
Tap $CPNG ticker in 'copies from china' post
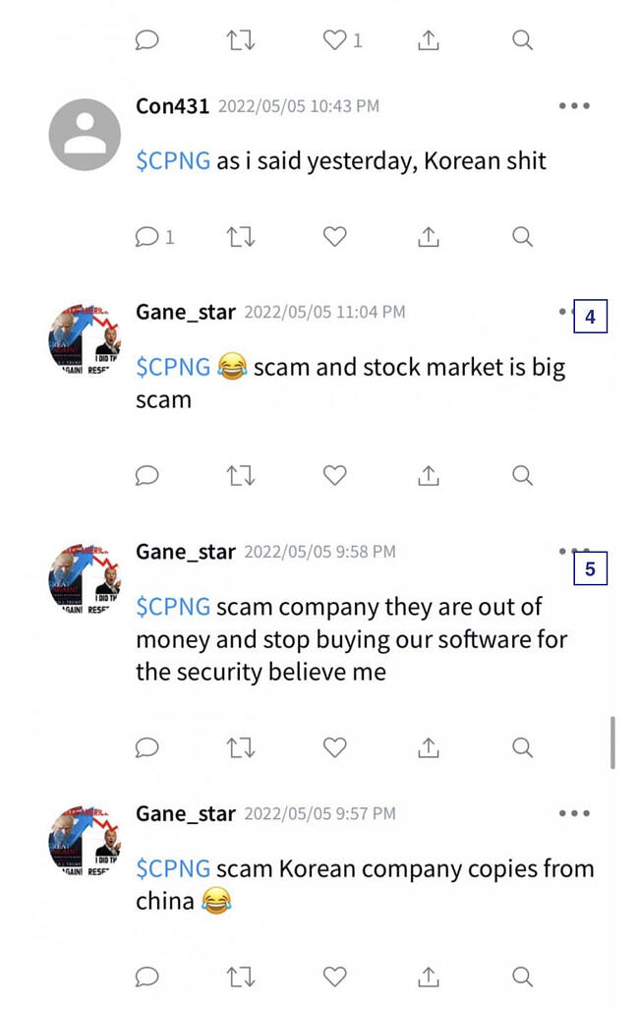pos(173,869)
